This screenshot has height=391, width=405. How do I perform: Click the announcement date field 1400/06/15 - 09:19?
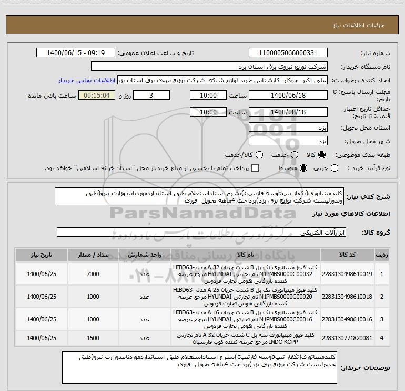coord(76,53)
